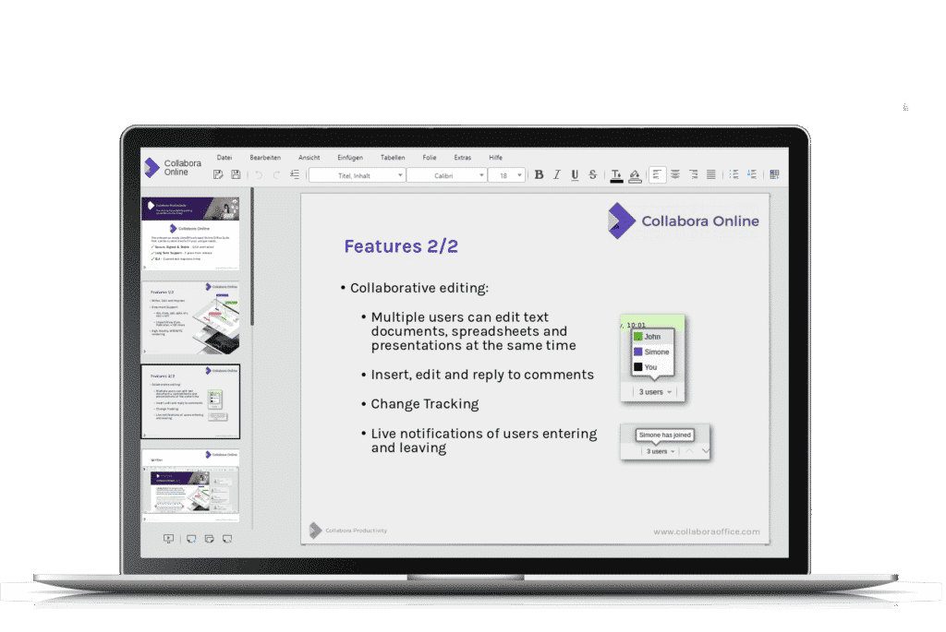Pick the font color swatch
The height and width of the screenshot is (632, 946).
(616, 174)
